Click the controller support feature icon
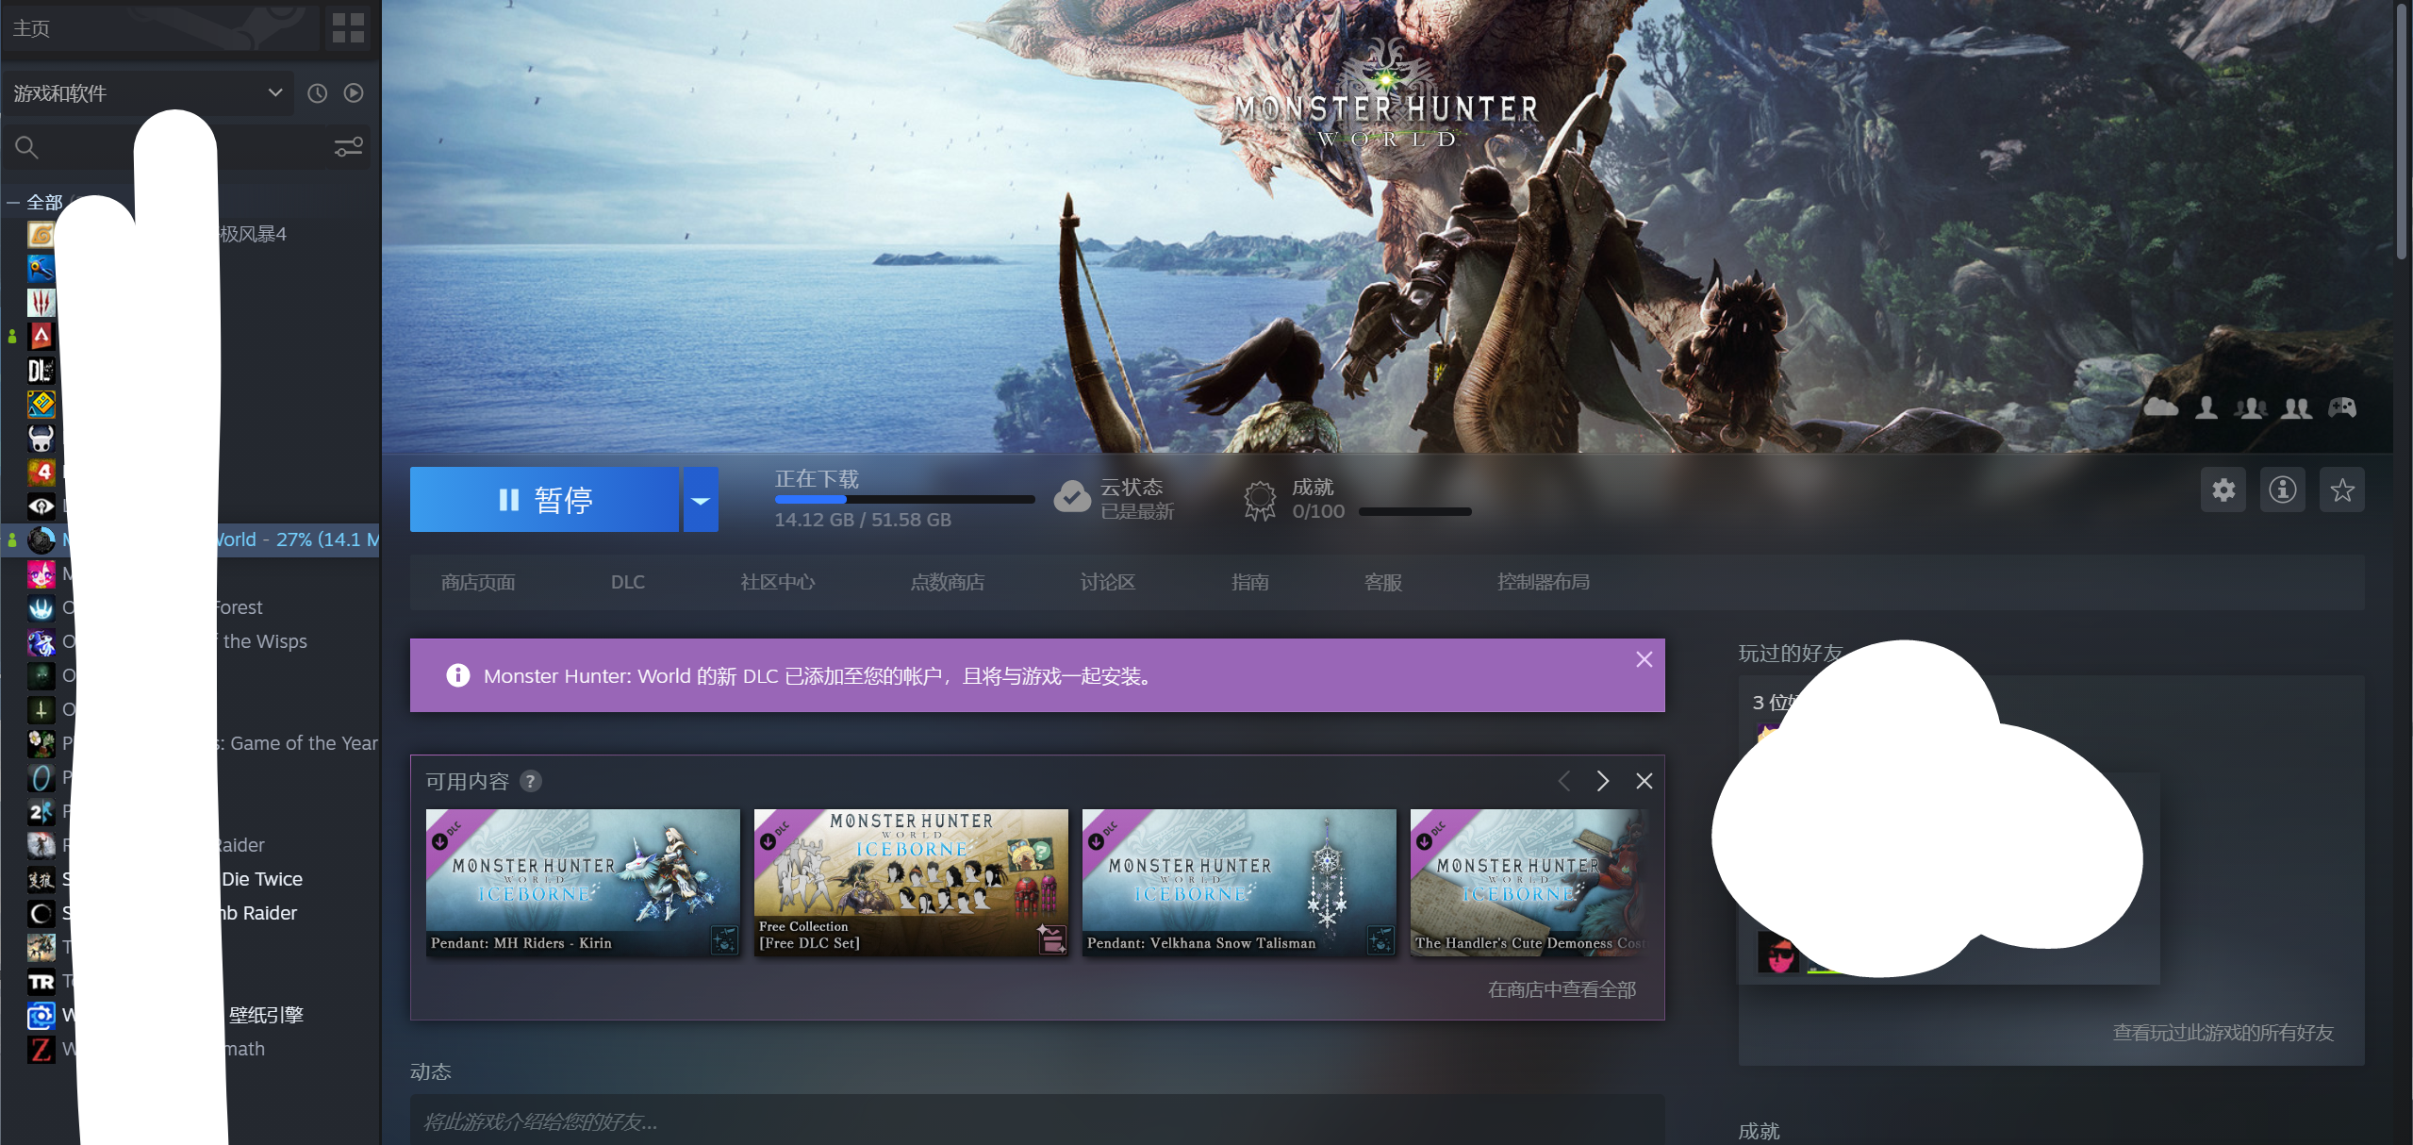Viewport: 2413px width, 1145px height. point(2342,407)
